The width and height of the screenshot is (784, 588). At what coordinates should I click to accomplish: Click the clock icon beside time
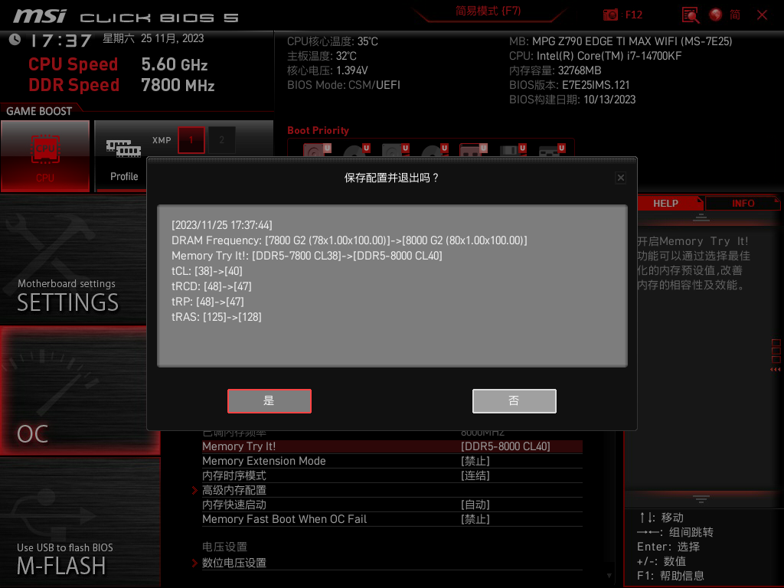click(x=15, y=40)
